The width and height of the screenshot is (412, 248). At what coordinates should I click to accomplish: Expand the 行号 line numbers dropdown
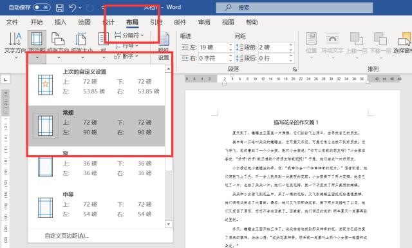127,46
